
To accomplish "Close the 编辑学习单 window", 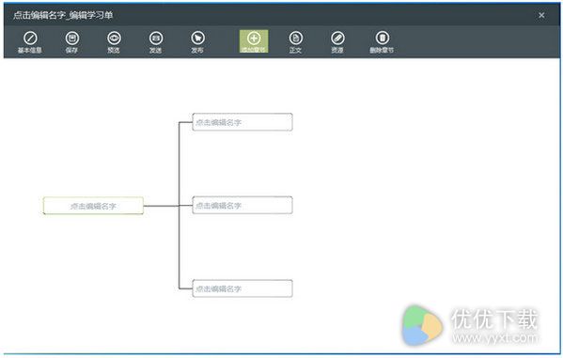I will (541, 15).
